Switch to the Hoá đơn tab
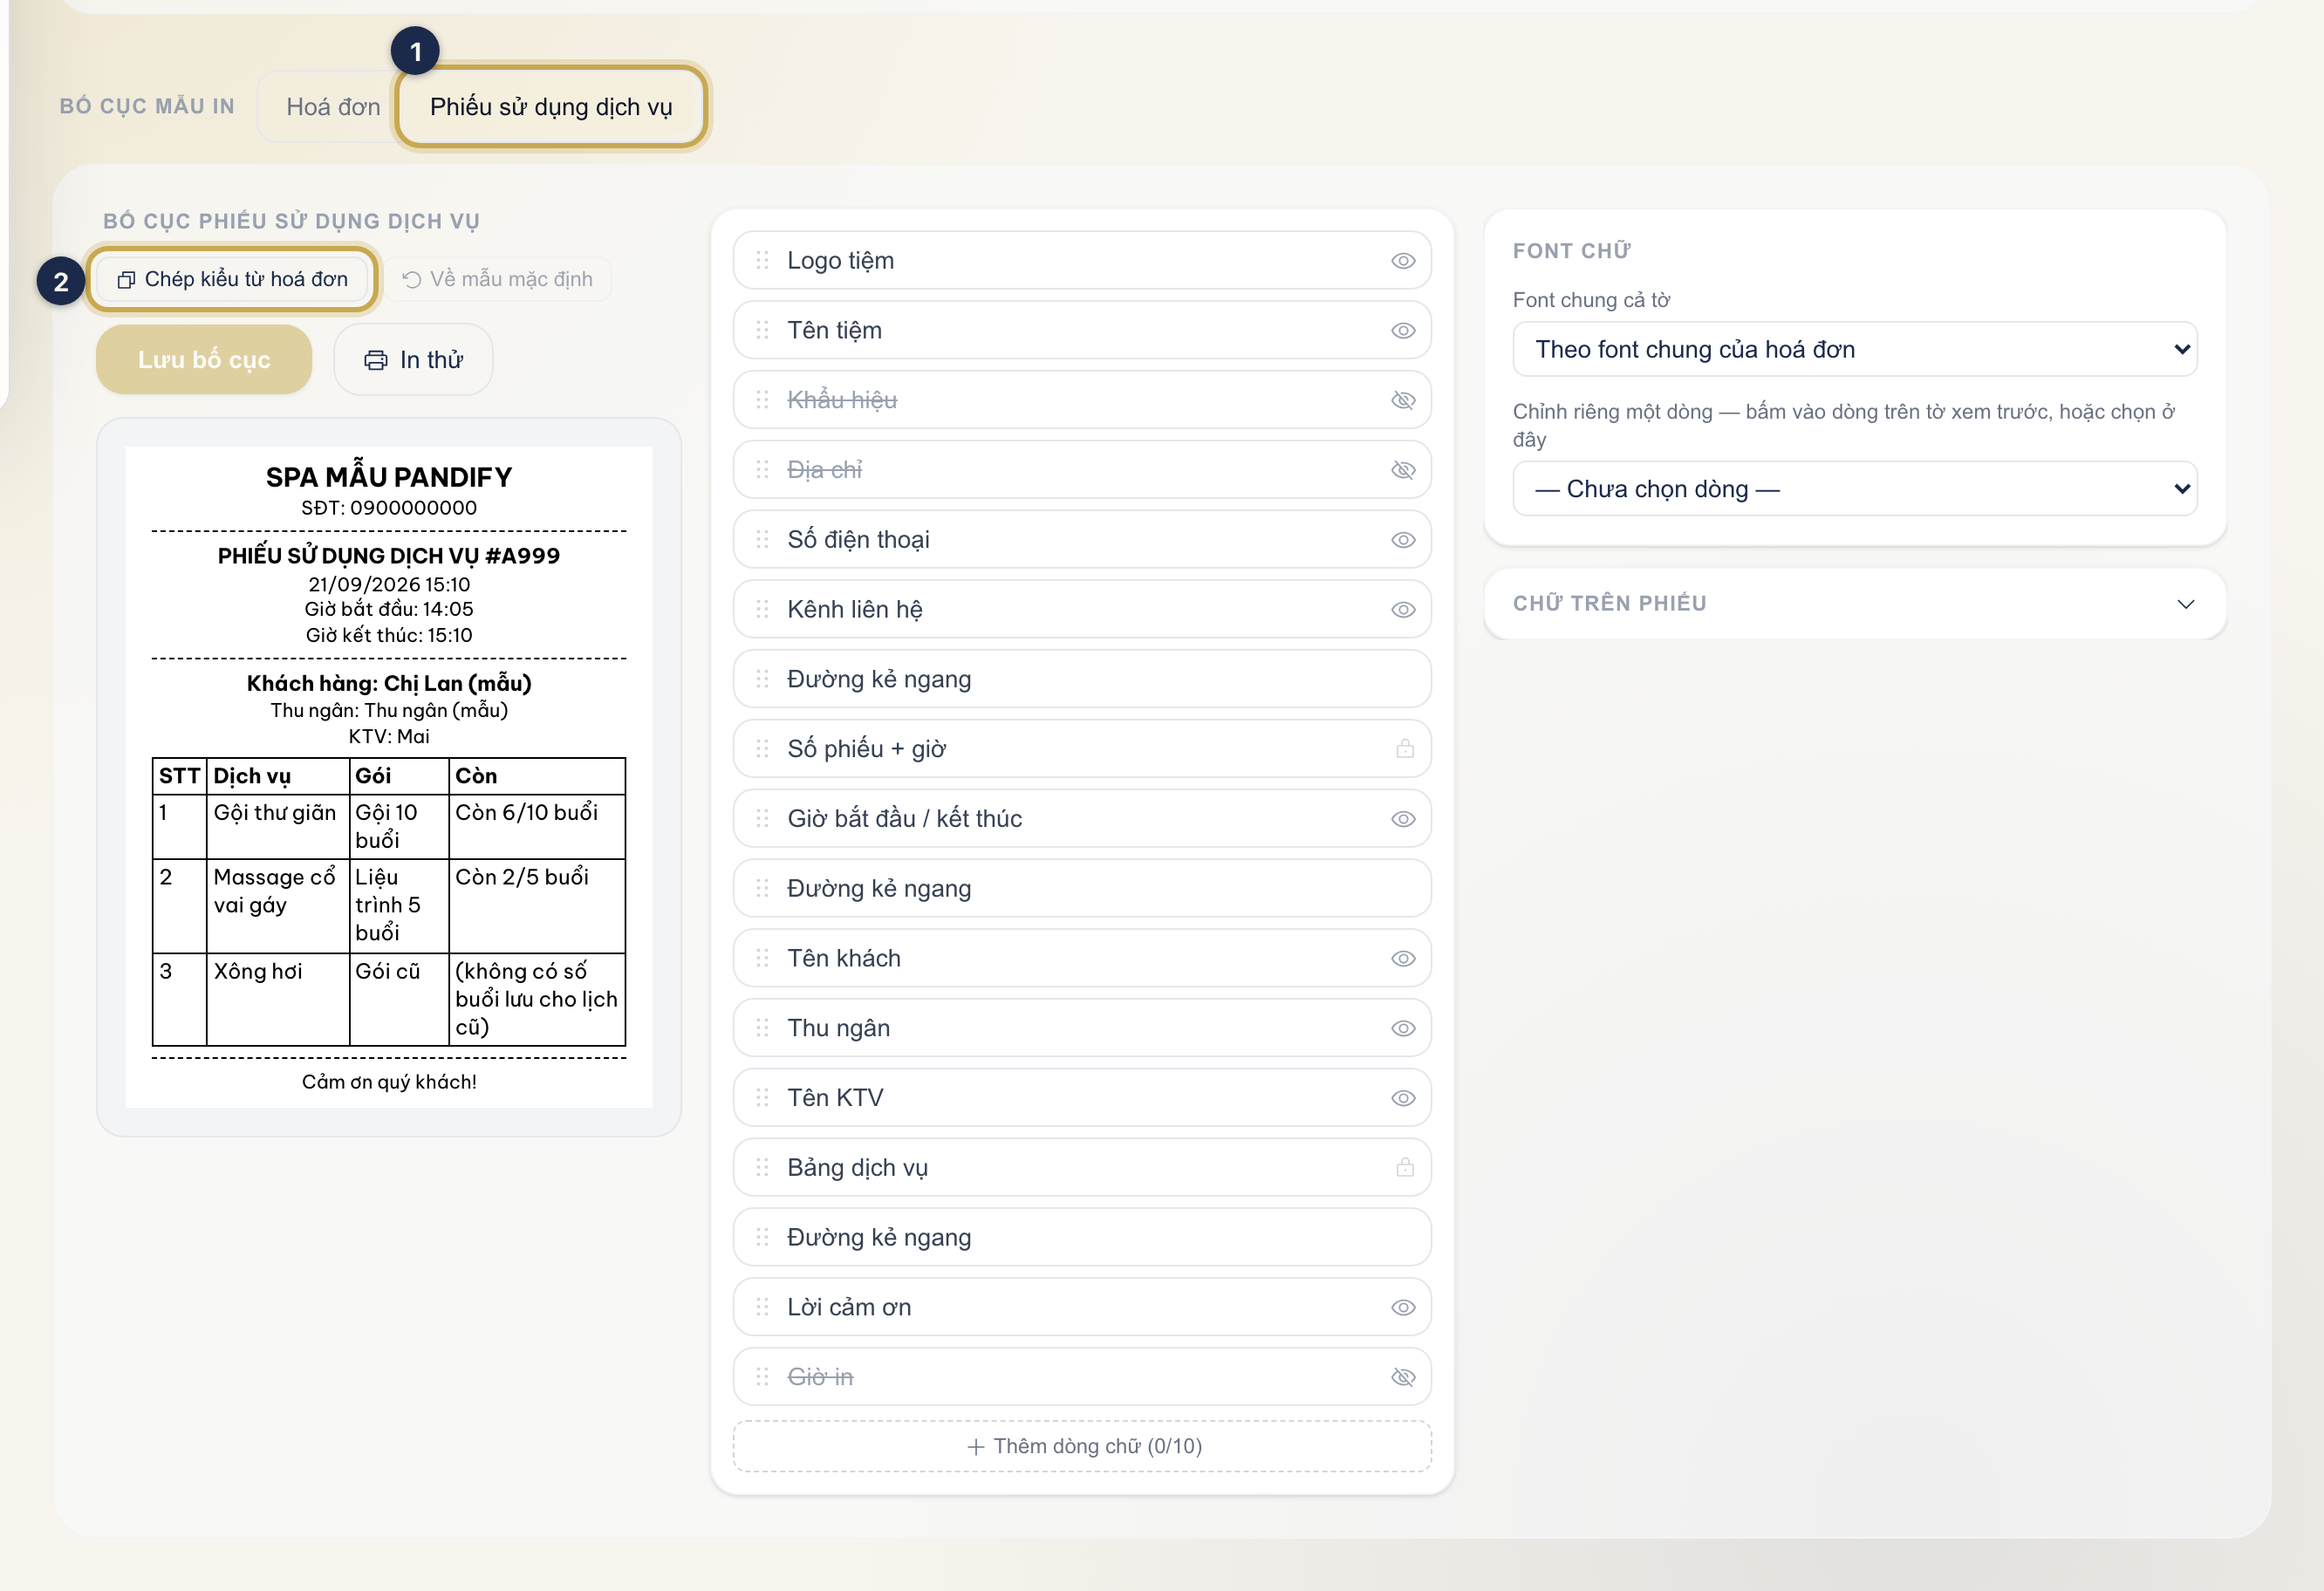 tap(333, 107)
